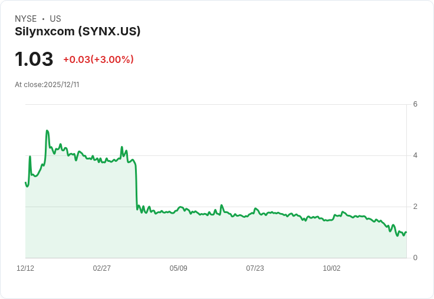Click the 4 y-axis label
434x299 pixels.
click(415, 155)
